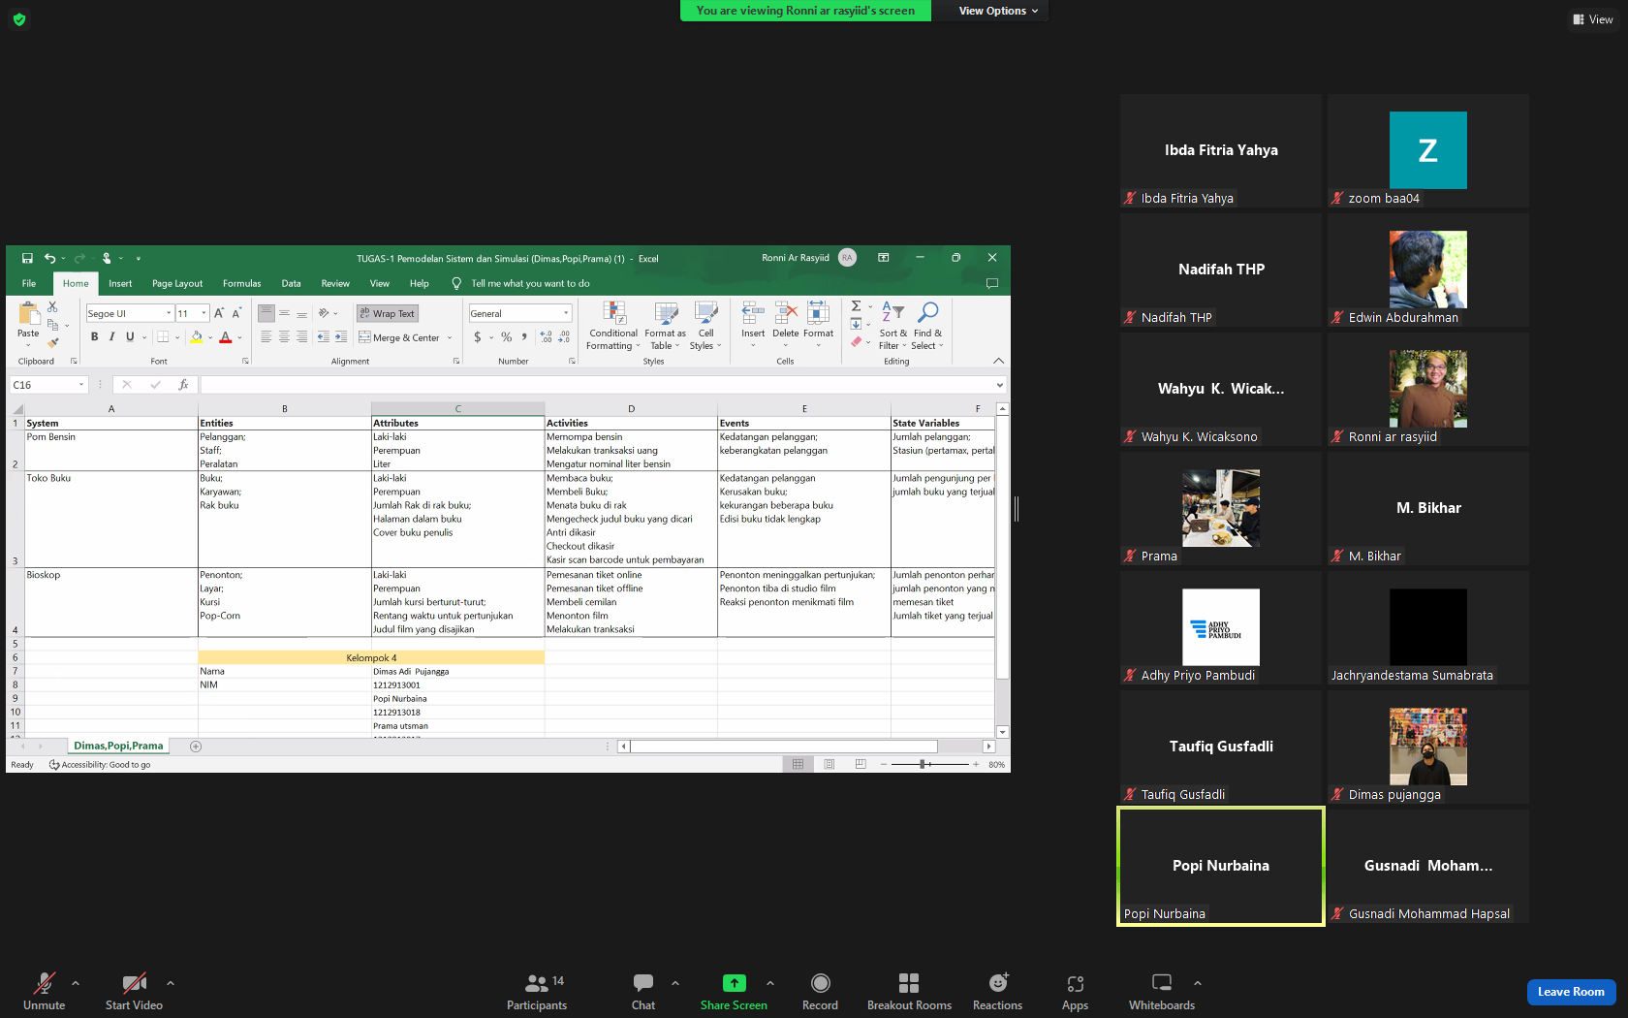Click the Name Box showing C16

pos(48,385)
